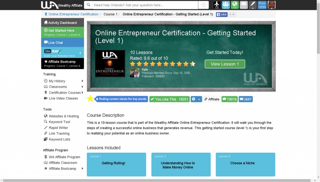Click the Live Video Classes camera icon
The image size is (320, 182).
(46, 98)
